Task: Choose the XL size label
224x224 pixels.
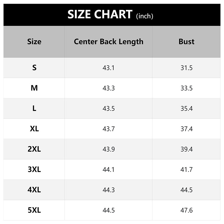Action: [x=34, y=129]
